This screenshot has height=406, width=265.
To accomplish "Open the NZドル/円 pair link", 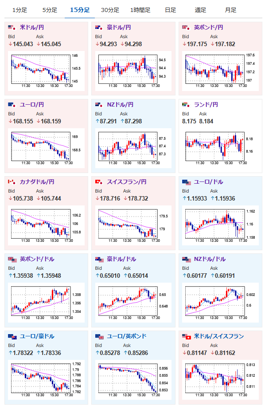I will click(x=120, y=105).
